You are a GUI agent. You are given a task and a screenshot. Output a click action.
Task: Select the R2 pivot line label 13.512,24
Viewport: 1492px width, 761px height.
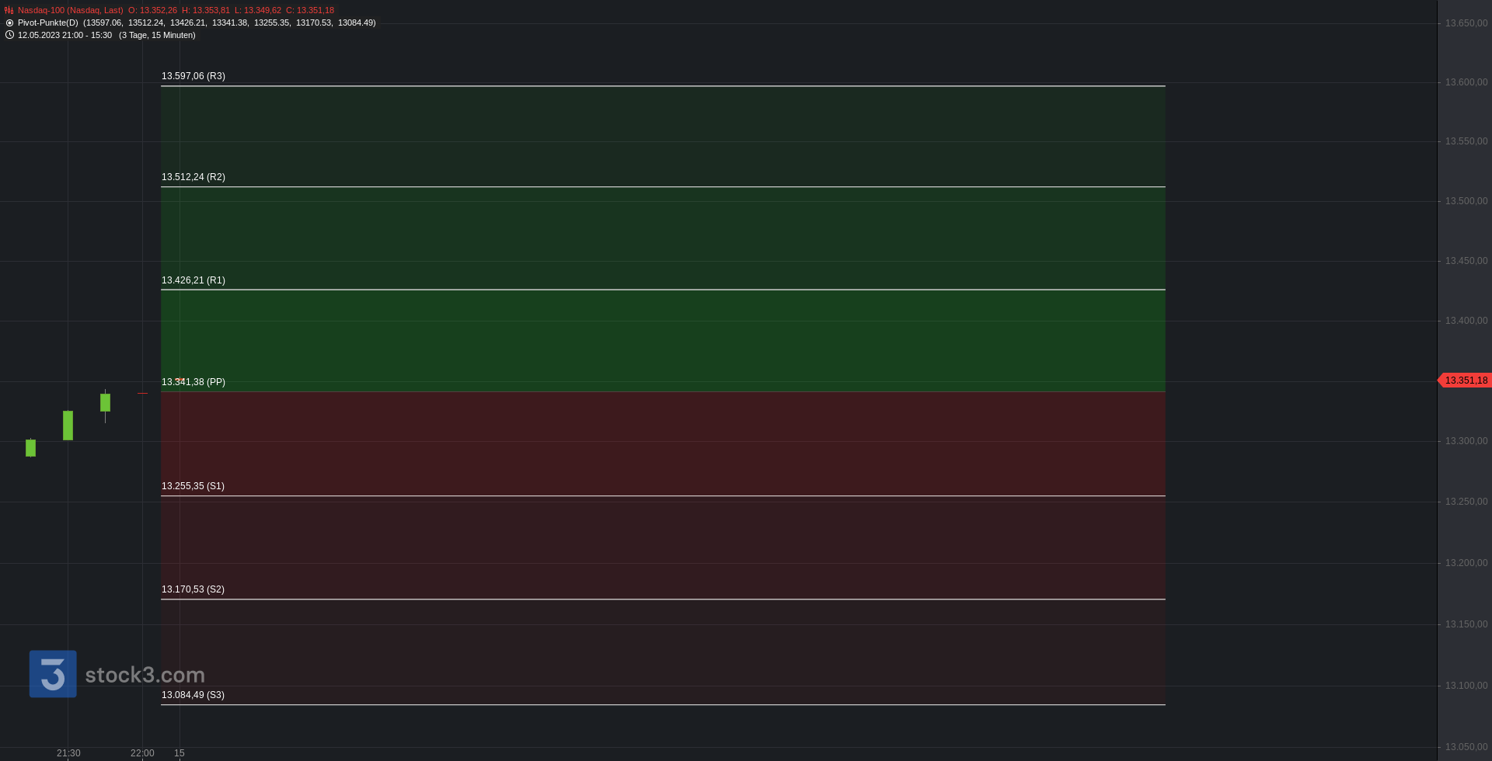coord(193,177)
